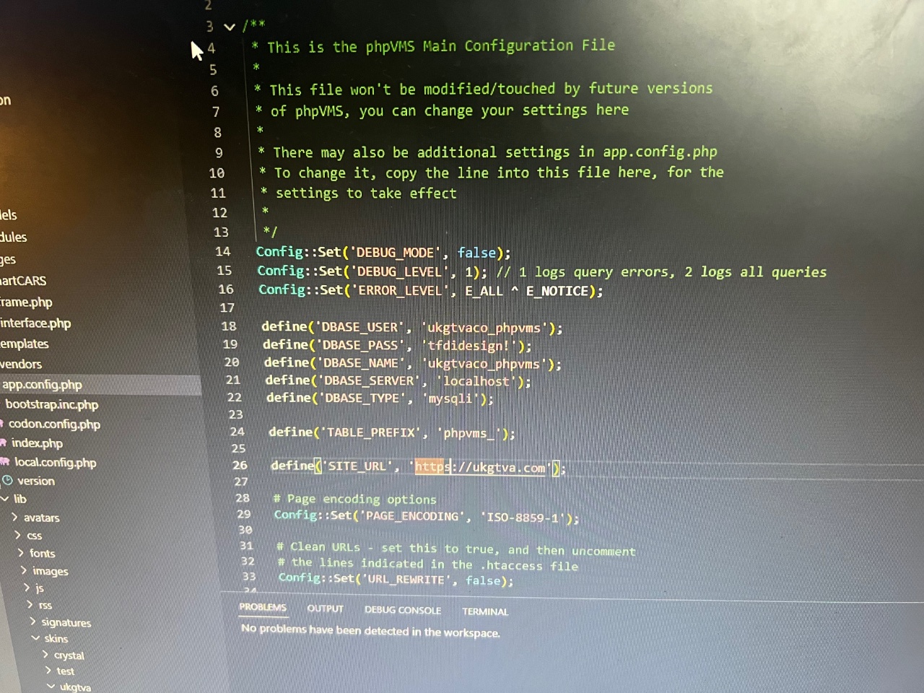Screen dimensions: 924x693
Task: Open the Debug Console tab
Action: (402, 610)
